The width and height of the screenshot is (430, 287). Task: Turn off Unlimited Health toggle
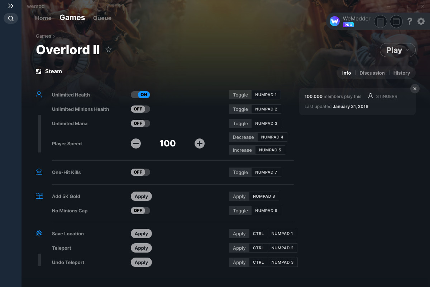coord(140,95)
